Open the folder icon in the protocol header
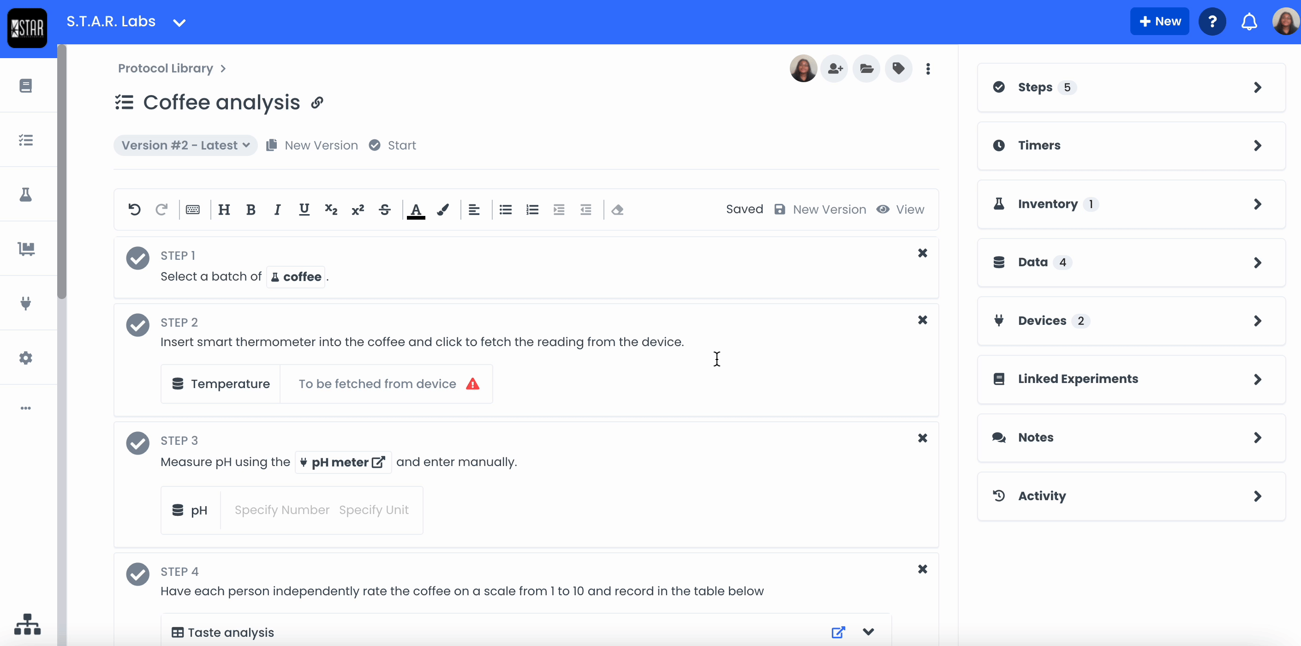Screen dimensions: 1301x646 click(x=866, y=69)
